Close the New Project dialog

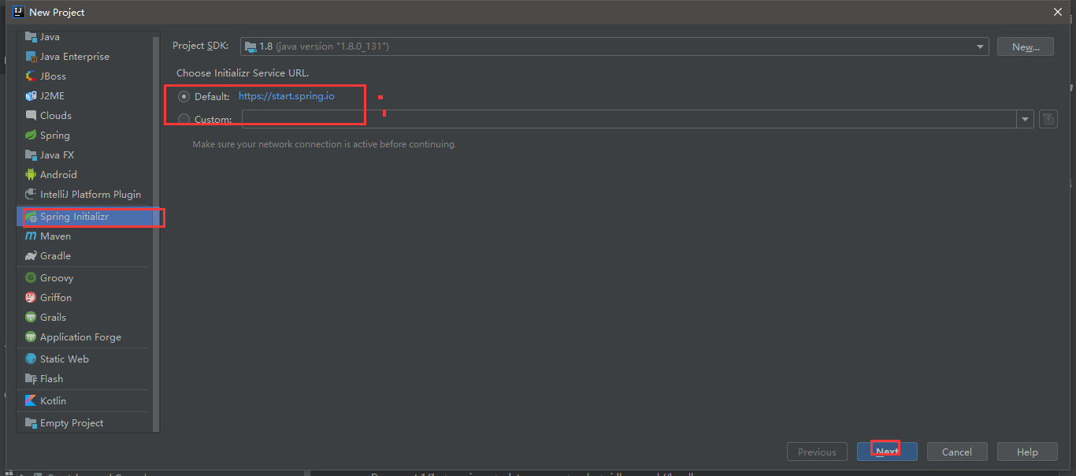point(1057,12)
